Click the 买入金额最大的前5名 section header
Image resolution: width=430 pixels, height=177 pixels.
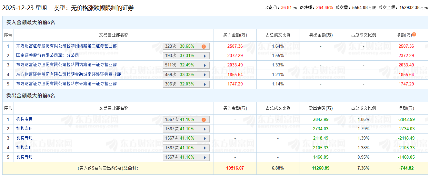tap(31, 23)
